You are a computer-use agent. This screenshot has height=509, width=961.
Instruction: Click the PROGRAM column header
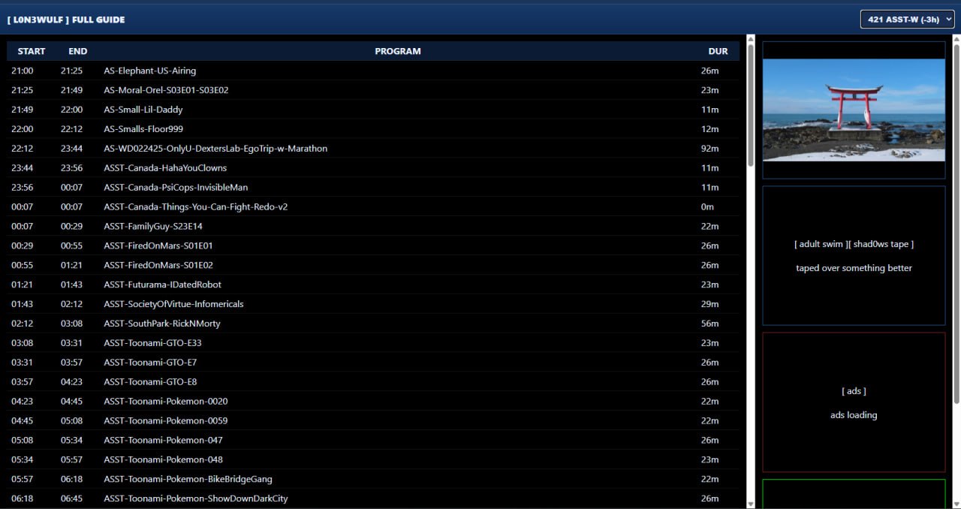pos(397,51)
